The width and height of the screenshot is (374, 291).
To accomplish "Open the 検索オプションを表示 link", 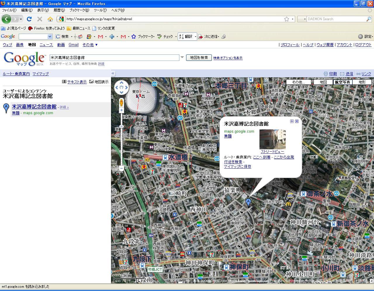I will [228, 58].
